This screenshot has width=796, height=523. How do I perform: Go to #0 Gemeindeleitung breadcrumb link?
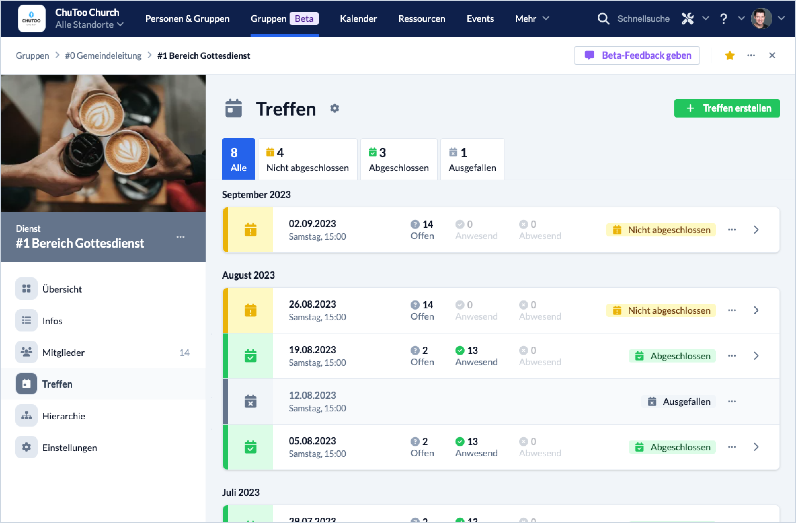pos(103,56)
